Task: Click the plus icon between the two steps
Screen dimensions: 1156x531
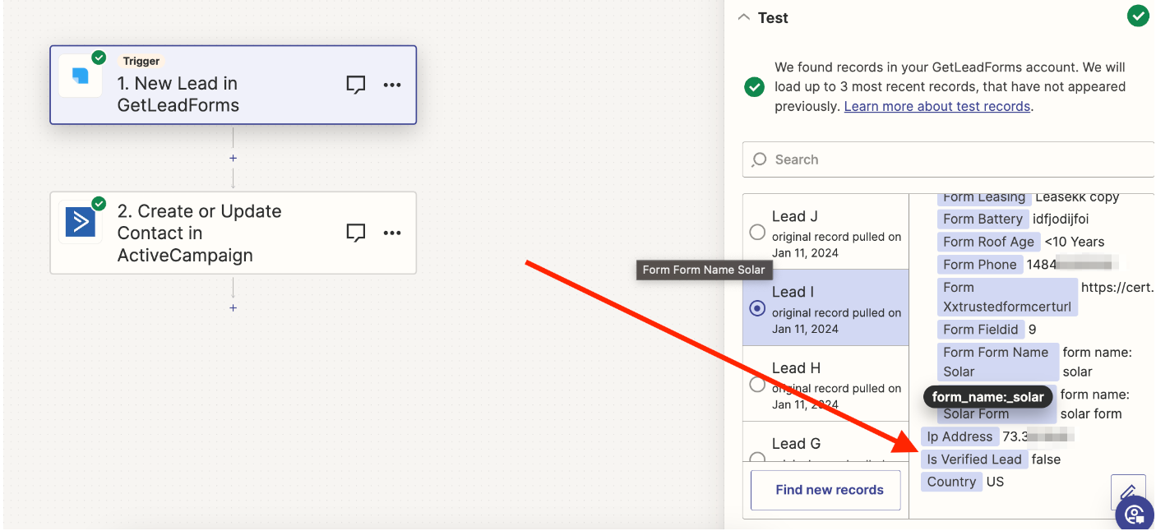Action: (x=233, y=157)
